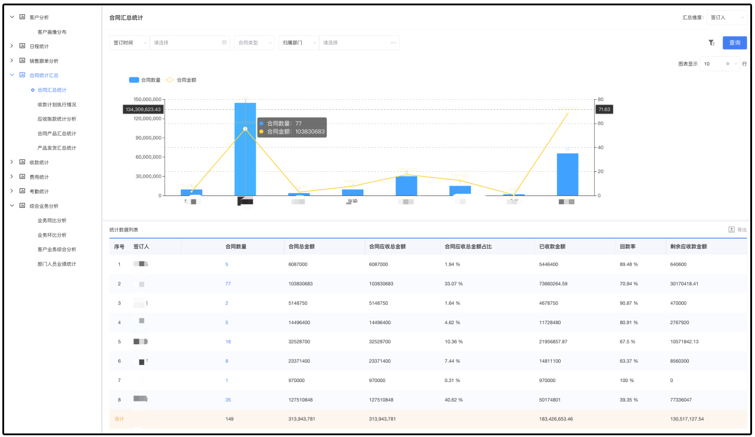Click the chart icon beside 考勤统计

coord(22,191)
